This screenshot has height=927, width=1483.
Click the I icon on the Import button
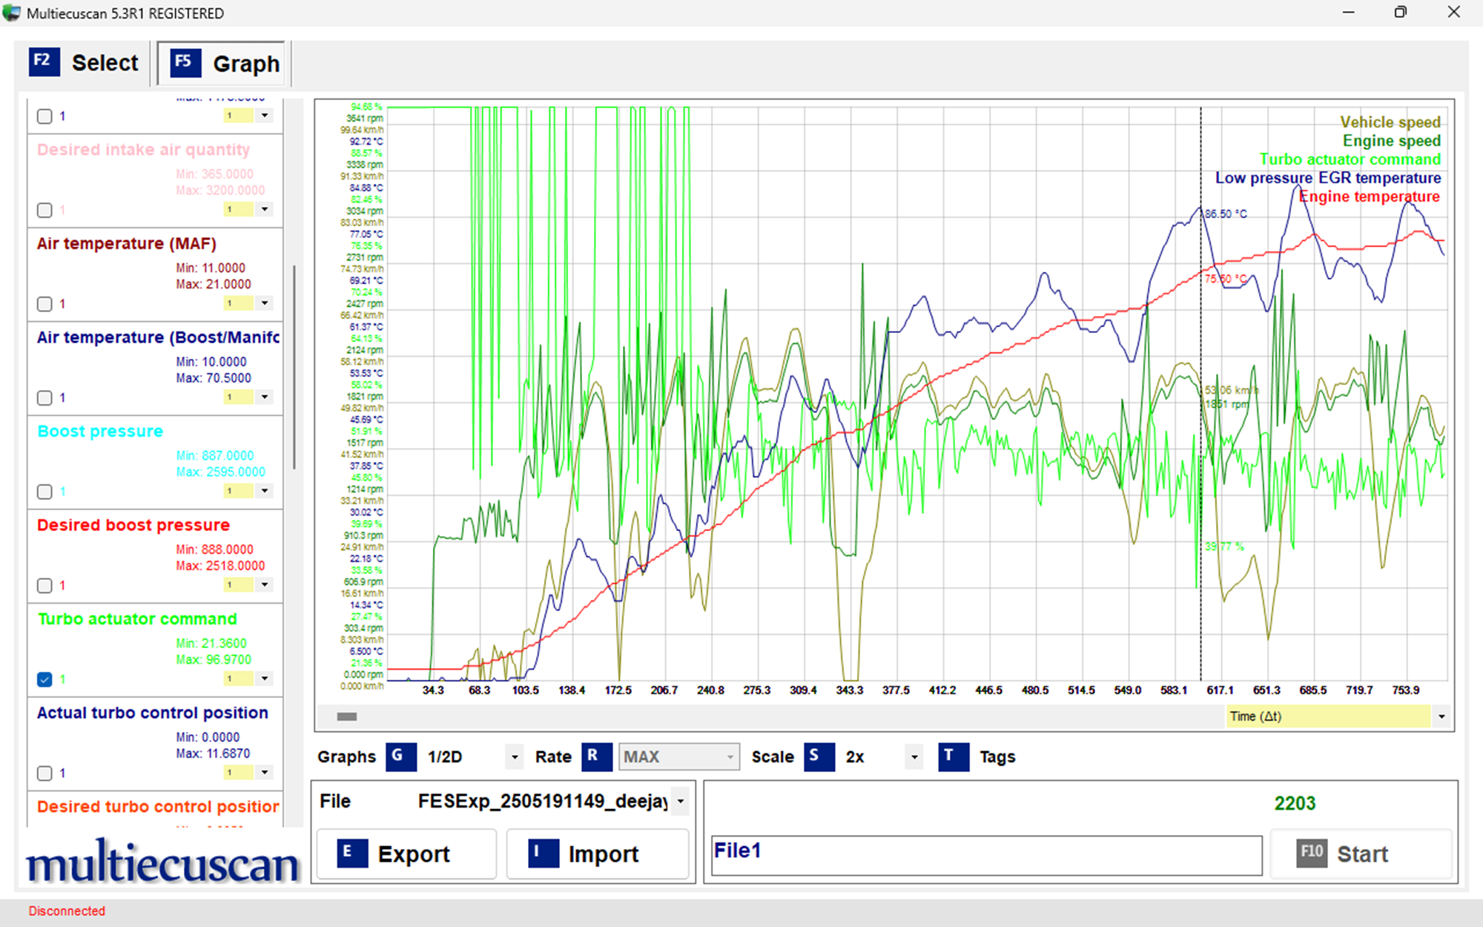(x=544, y=853)
